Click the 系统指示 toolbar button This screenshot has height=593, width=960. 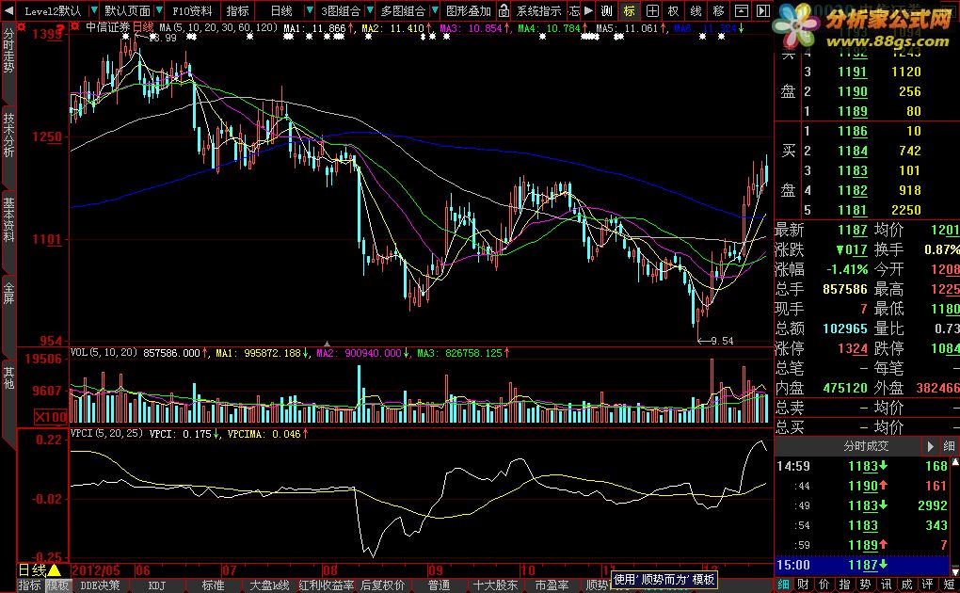point(538,10)
